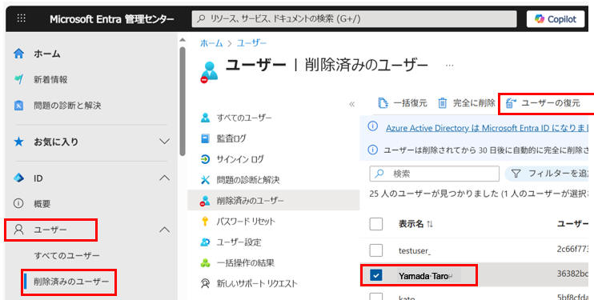Viewport: 594px width, 300px height.
Task: Click the 監査ログ book icon
Action: point(205,138)
